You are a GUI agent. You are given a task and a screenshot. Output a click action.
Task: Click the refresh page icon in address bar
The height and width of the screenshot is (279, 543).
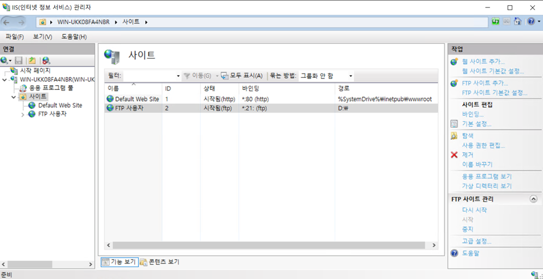pyautogui.click(x=495, y=22)
